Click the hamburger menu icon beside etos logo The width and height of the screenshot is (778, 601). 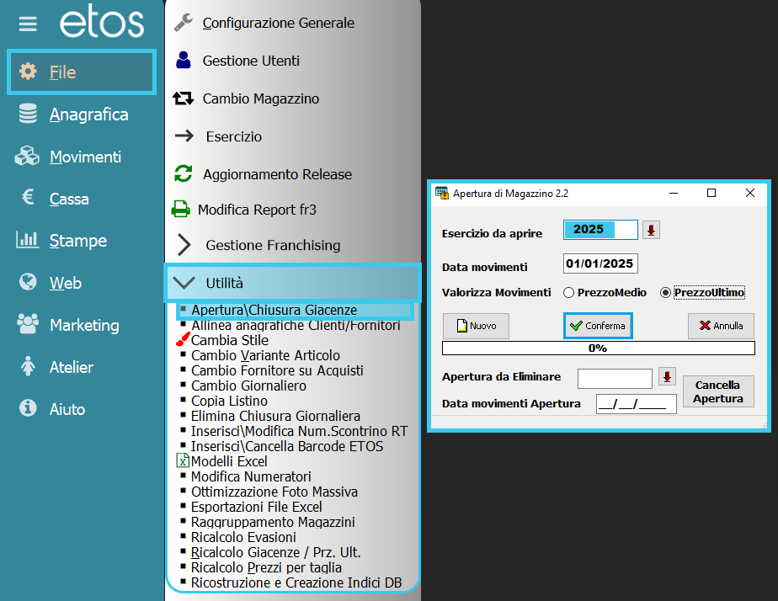(28, 24)
